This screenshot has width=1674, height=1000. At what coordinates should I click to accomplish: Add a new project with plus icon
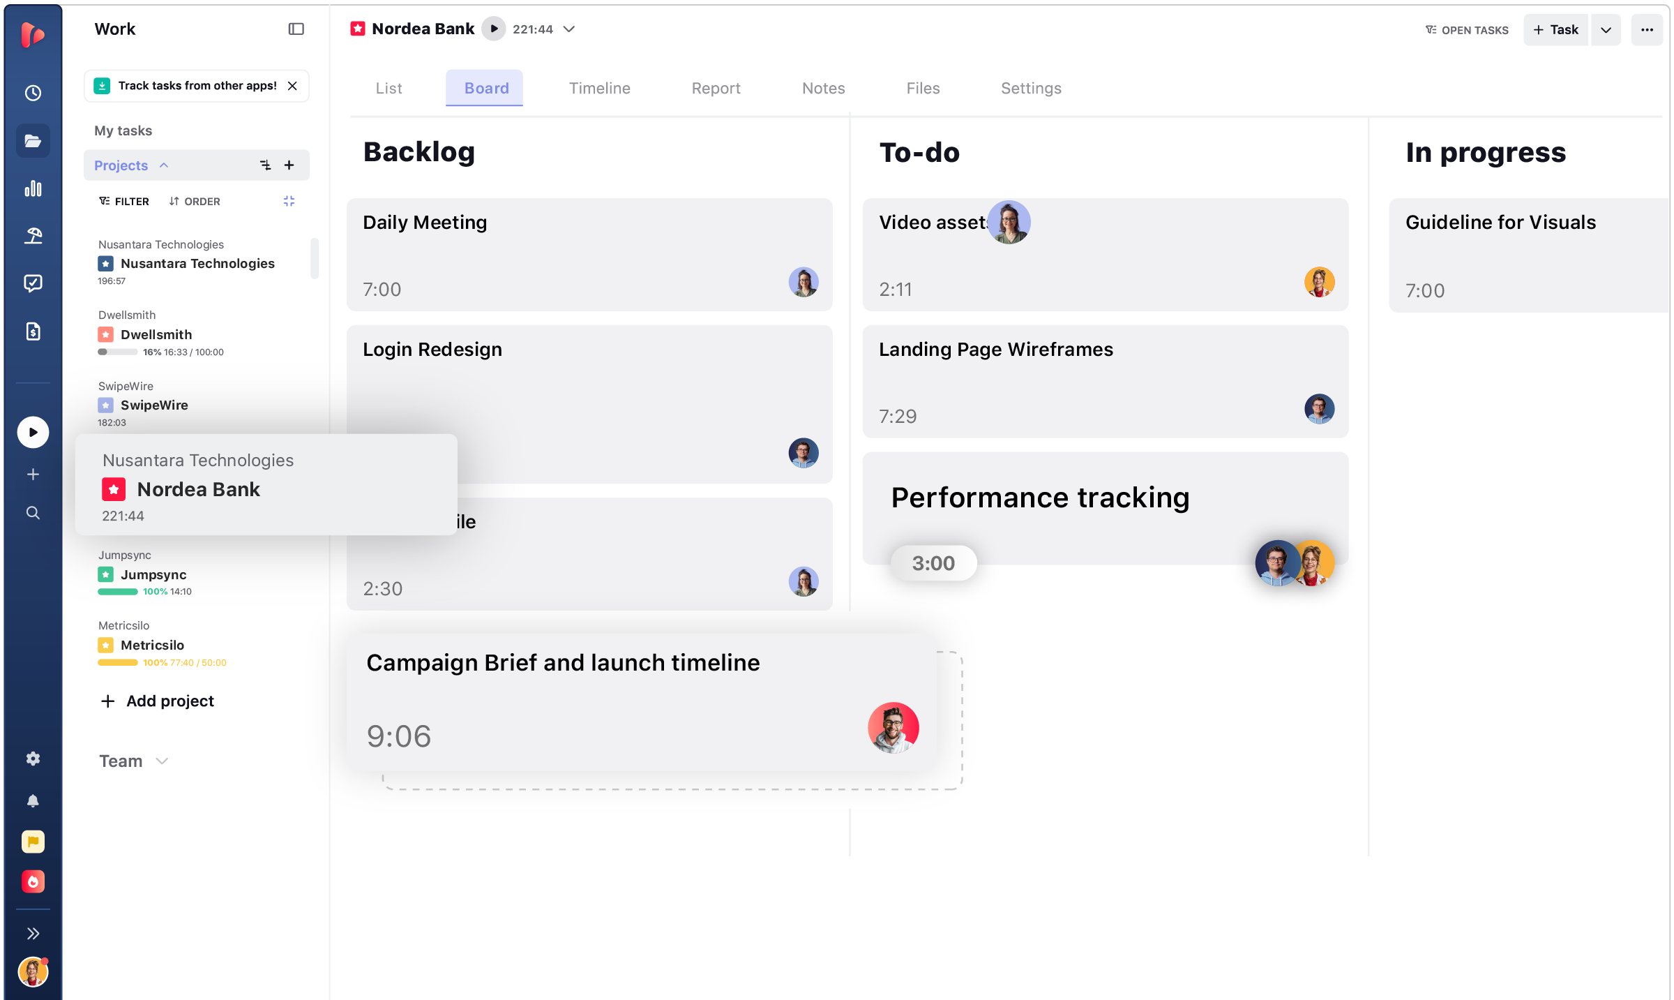pyautogui.click(x=289, y=165)
